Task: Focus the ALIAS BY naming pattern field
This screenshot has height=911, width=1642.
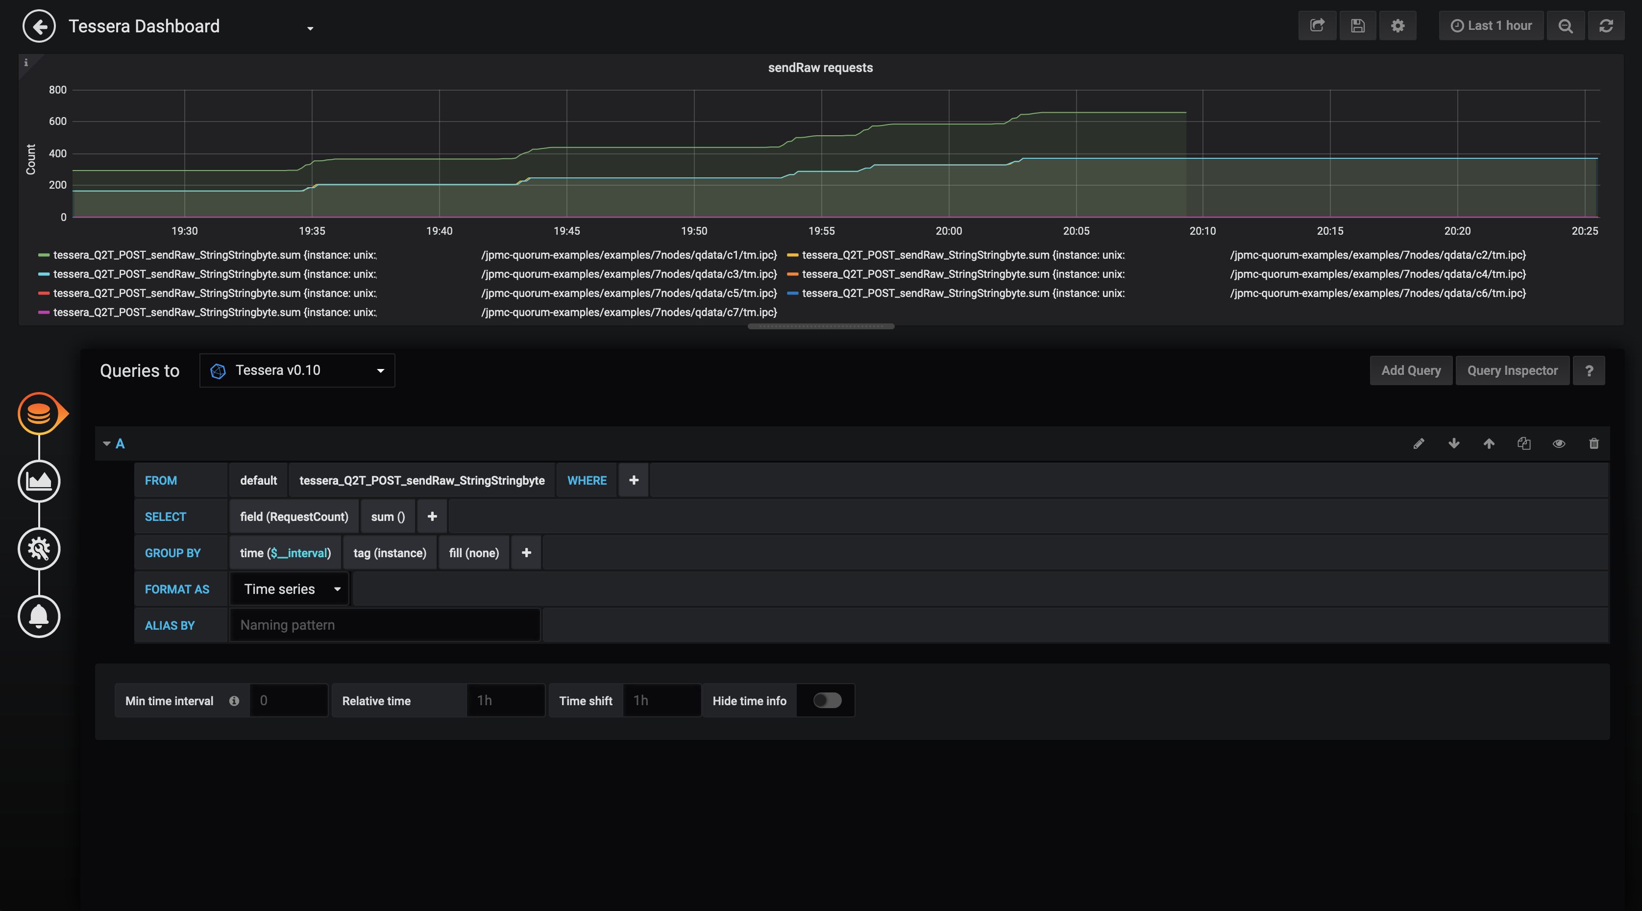Action: click(384, 625)
